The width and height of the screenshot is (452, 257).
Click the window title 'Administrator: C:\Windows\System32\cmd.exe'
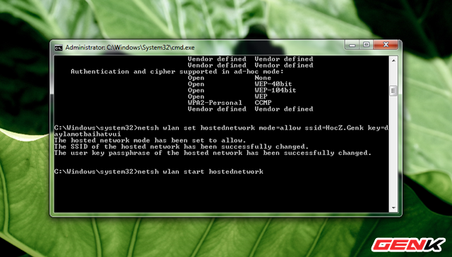pyautogui.click(x=130, y=48)
